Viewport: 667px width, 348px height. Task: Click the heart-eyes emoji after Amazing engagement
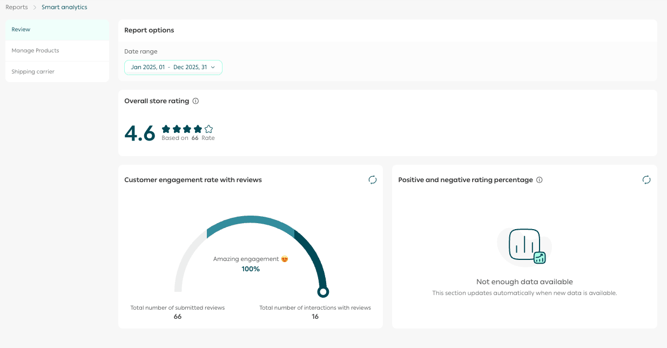[285, 259]
